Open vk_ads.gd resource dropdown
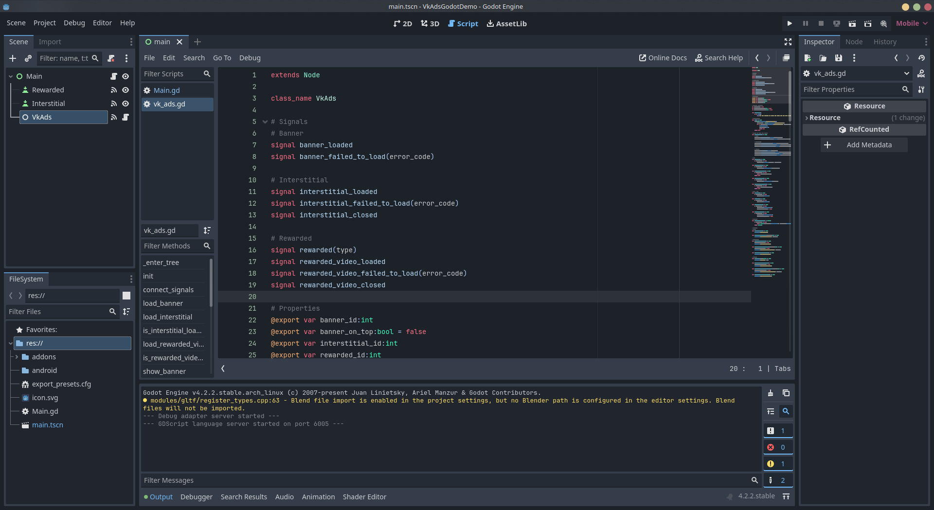The image size is (934, 510). [x=856, y=73]
